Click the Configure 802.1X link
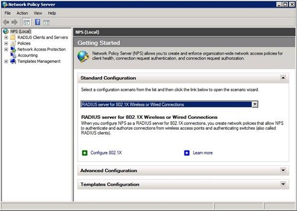 coord(106,152)
